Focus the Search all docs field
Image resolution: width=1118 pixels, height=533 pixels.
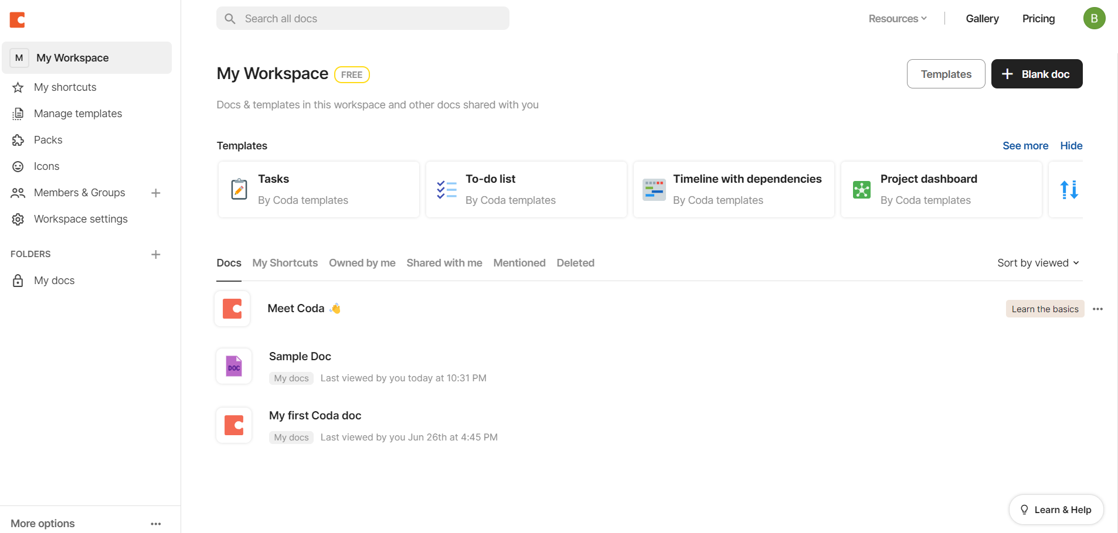(363, 19)
